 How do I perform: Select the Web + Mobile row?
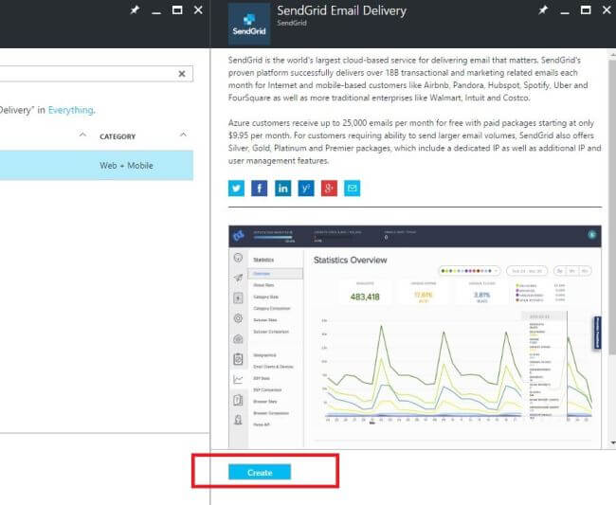[x=97, y=165]
